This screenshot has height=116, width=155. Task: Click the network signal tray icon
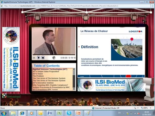pos(135,113)
